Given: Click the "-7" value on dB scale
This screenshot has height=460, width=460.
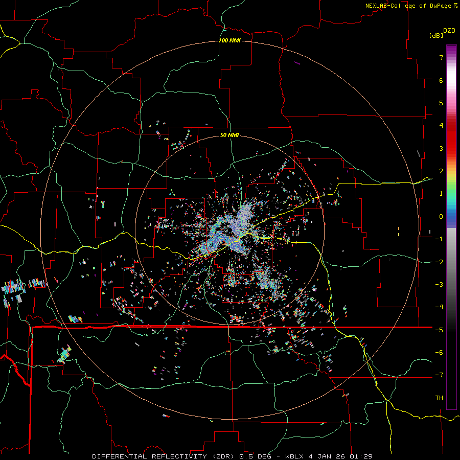Looking at the screenshot, I should point(439,375).
